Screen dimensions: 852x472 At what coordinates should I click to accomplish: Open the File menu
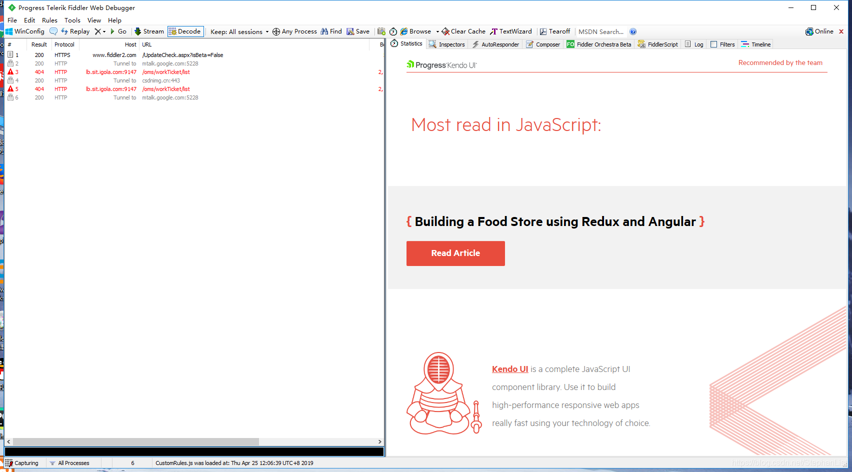[x=12, y=20]
